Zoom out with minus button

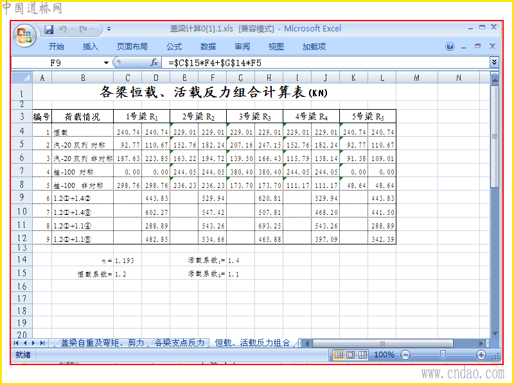point(405,355)
